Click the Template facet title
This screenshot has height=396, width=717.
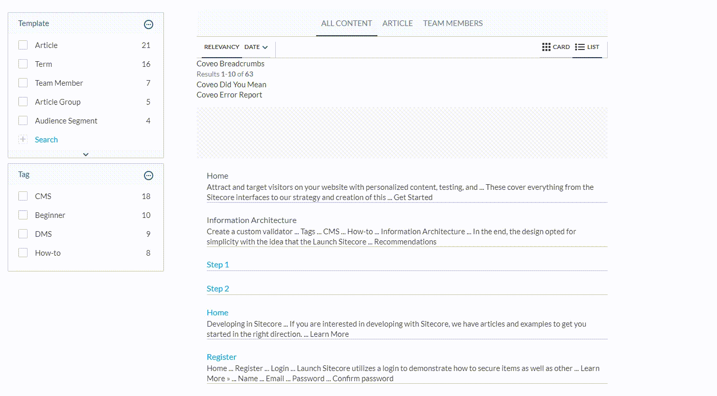tap(34, 23)
